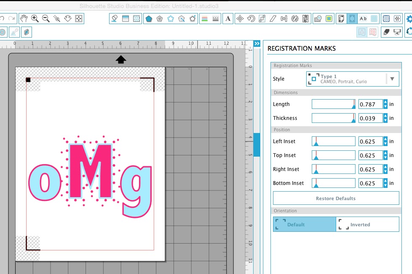Click the vertical scrollbar thumb beside canvas
The image size is (412, 274).
pyautogui.click(x=257, y=145)
